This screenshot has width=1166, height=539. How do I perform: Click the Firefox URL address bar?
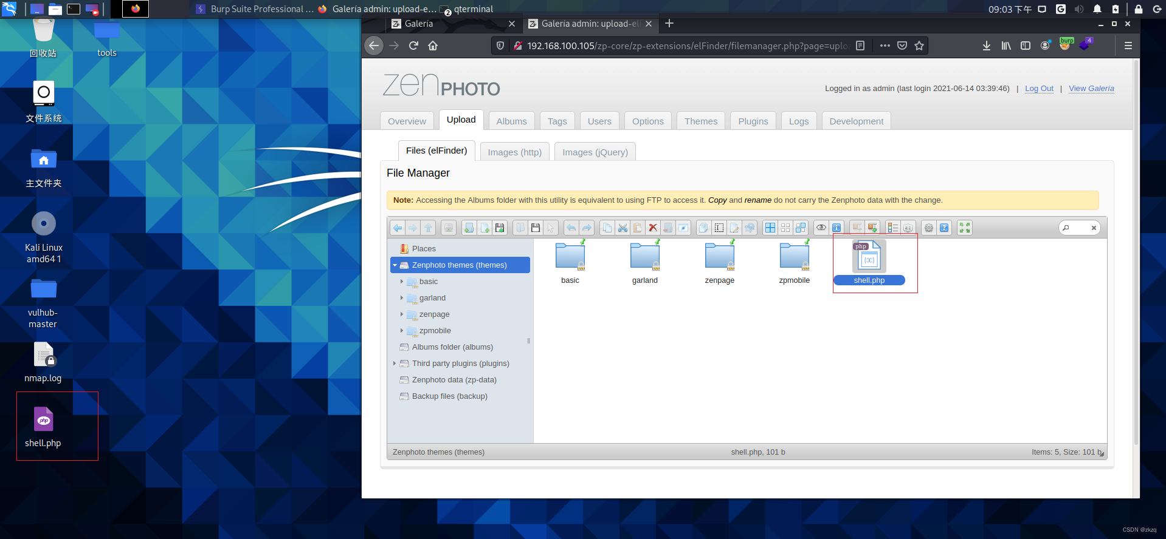[x=687, y=46]
